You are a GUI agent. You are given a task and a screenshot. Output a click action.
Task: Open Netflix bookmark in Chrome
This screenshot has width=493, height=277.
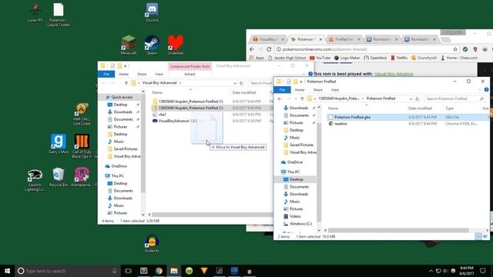click(399, 58)
